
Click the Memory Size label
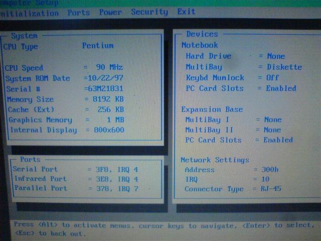point(31,99)
